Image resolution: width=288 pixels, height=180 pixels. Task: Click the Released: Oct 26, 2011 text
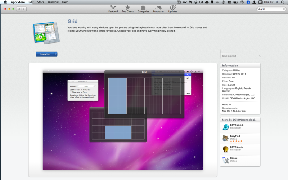click(234, 74)
